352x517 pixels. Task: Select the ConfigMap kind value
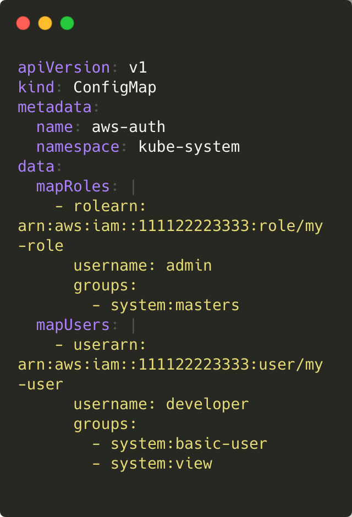click(x=115, y=87)
